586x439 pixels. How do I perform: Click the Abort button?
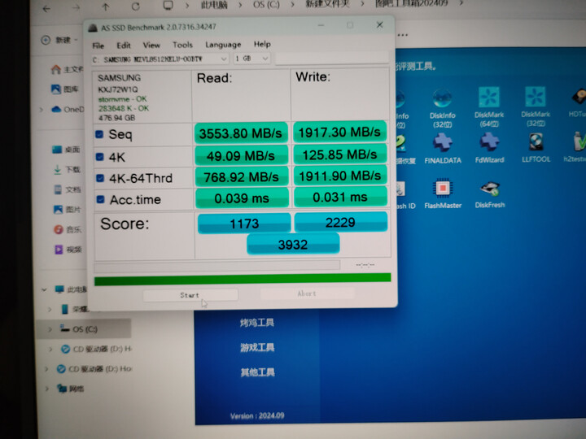307,293
